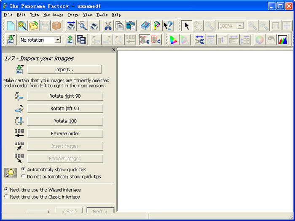Click the crop scissors icon with solid red frame
Screen dimensions: 295x221
(x=156, y=40)
